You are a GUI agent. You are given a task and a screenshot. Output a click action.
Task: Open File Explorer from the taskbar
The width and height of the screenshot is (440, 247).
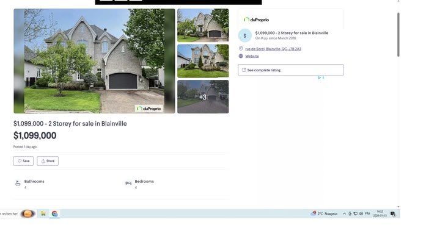(x=43, y=213)
